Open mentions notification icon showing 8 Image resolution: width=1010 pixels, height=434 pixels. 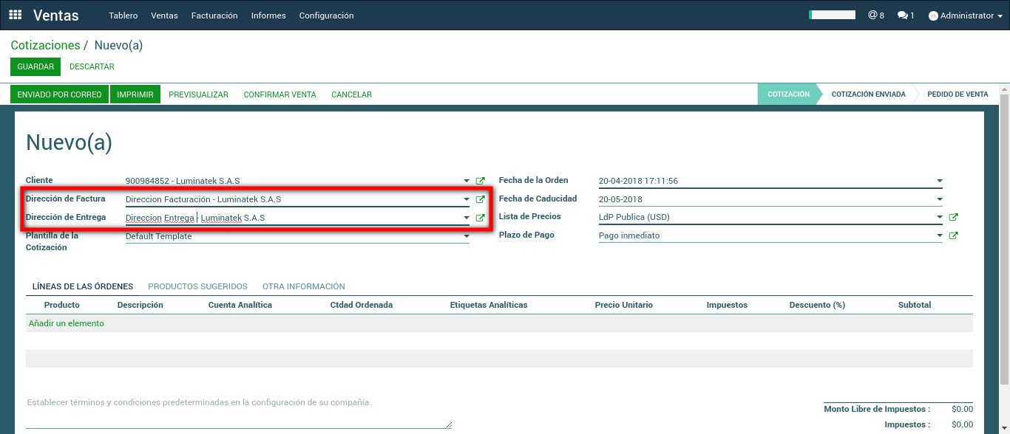point(875,15)
